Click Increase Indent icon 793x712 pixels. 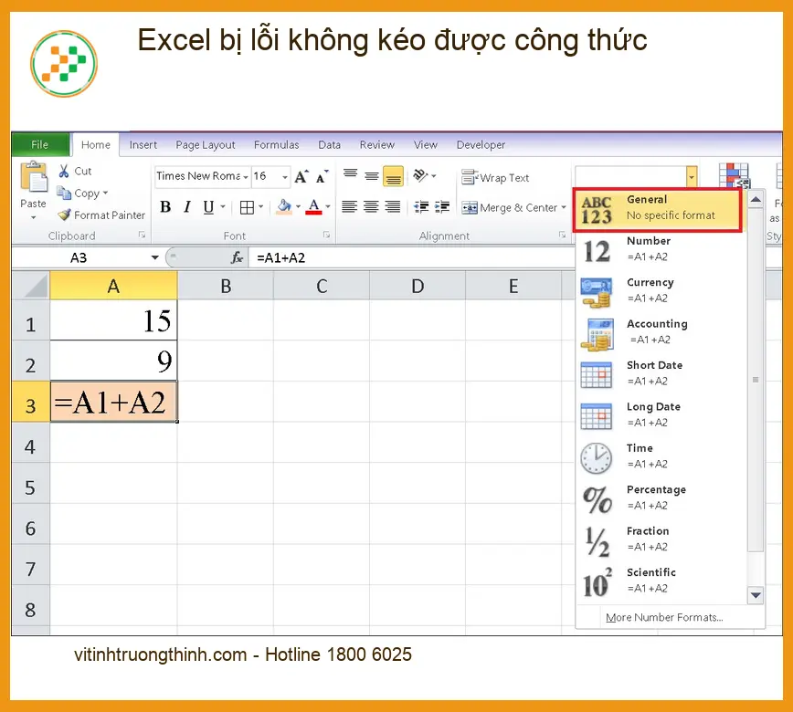pos(442,206)
